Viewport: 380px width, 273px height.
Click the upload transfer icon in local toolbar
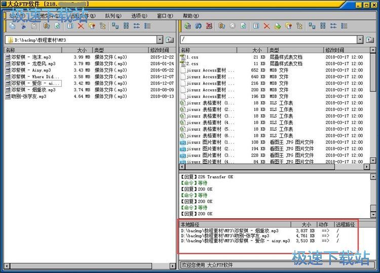pos(47,26)
